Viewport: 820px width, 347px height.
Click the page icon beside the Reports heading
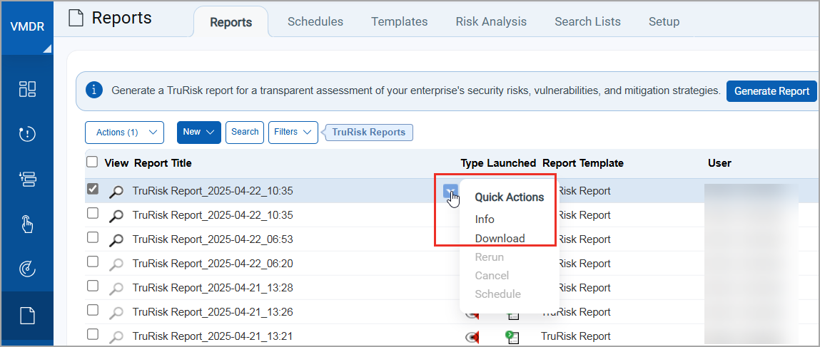(x=76, y=19)
